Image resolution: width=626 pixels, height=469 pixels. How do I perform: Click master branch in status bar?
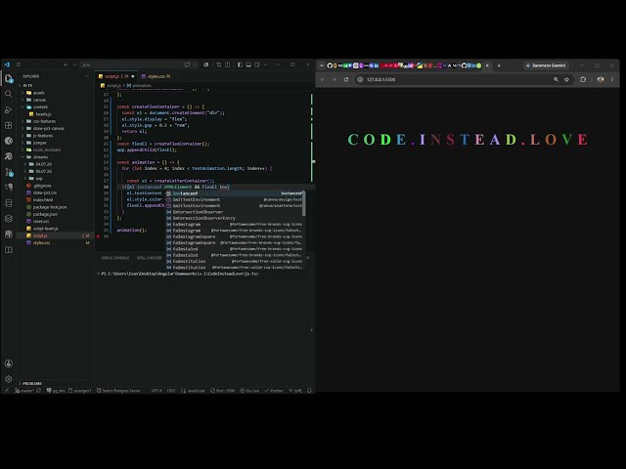(x=24, y=391)
